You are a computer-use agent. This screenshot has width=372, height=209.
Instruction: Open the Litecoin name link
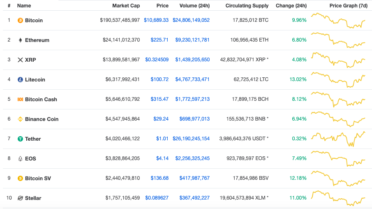35,79
